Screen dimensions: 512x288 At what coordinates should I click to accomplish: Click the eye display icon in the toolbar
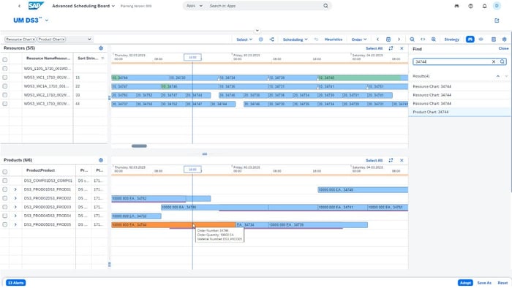(x=481, y=39)
